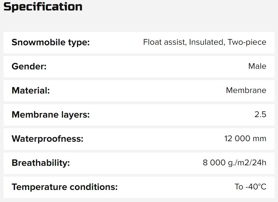Click the 'Insulated' value text

[207, 42]
